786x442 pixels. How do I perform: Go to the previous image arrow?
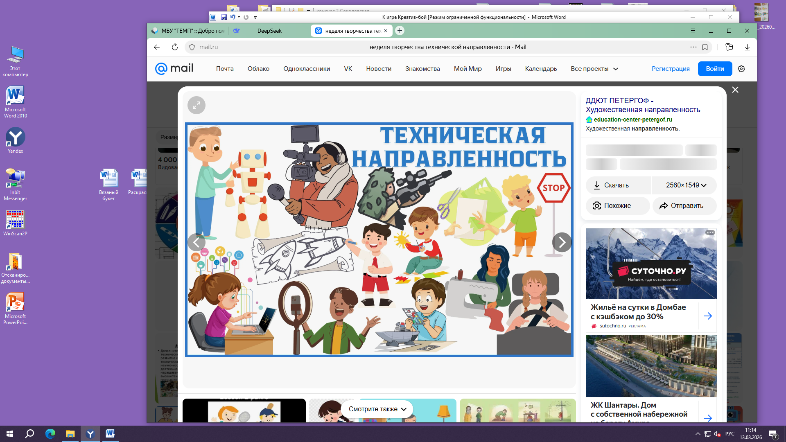[x=196, y=243]
